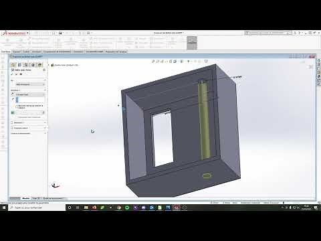Select the motion study bottom tab

[x=53, y=198]
